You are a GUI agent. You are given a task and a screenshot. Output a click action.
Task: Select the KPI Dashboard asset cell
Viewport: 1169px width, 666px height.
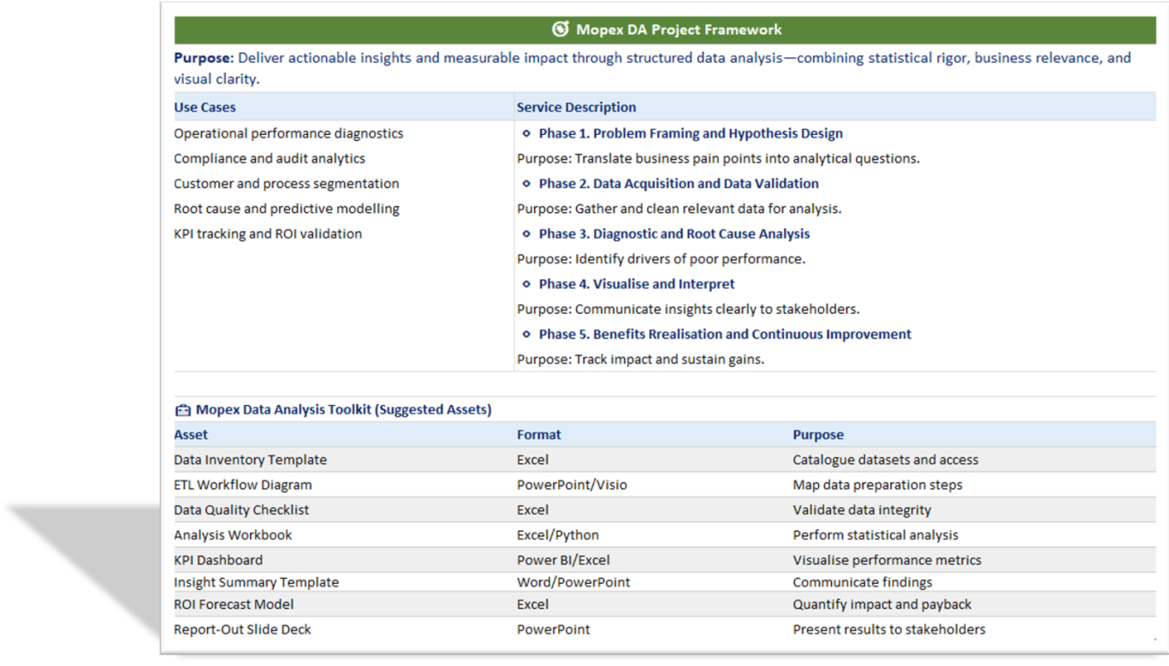[218, 560]
